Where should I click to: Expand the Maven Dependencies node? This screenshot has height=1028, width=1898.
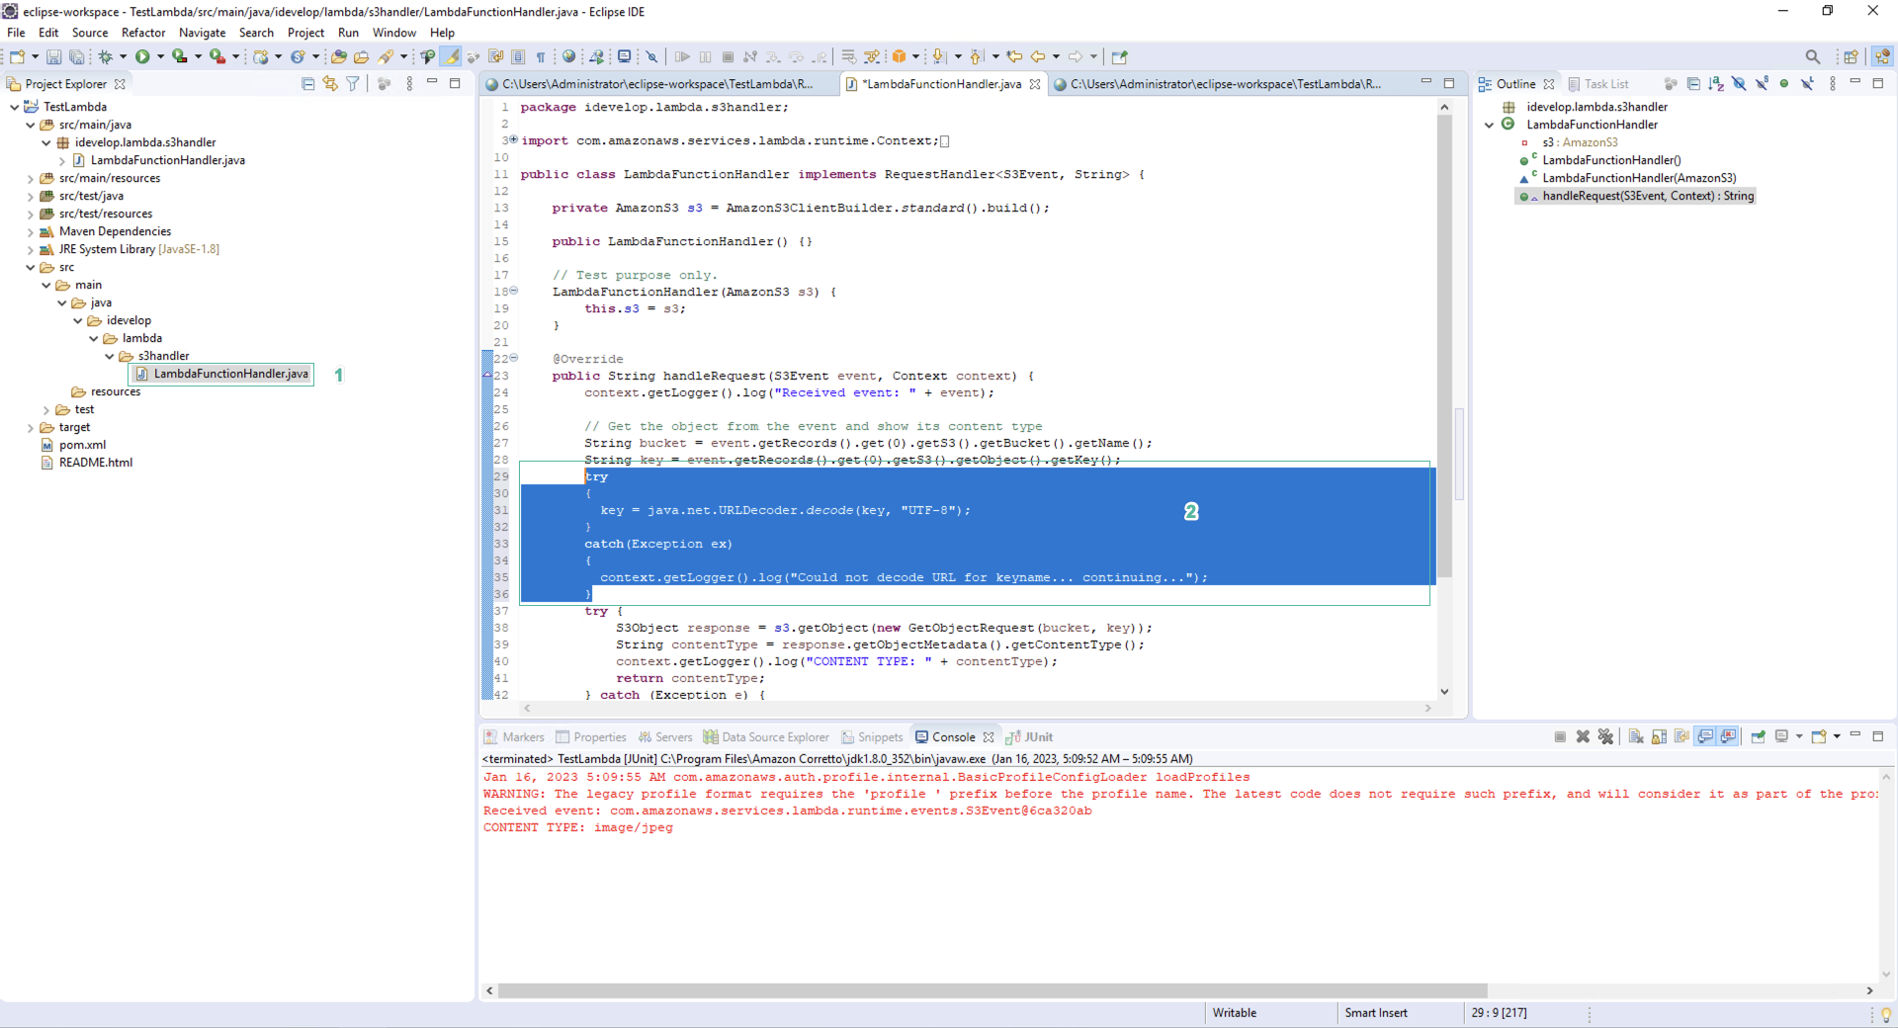point(30,232)
